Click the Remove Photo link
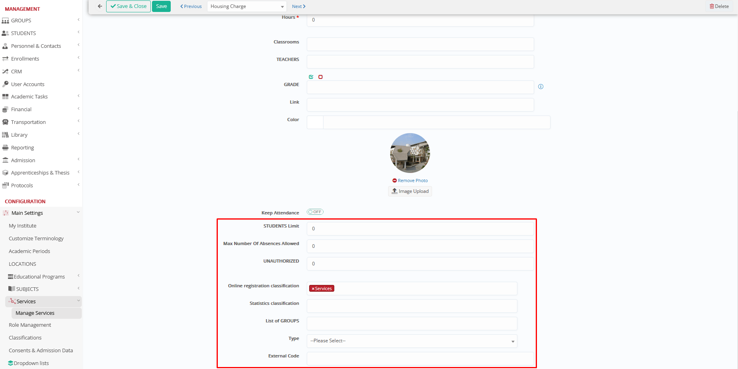 [410, 181]
